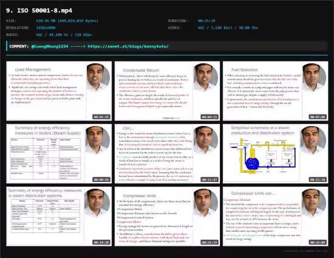Click the 00:12:47 timestamp badge
334x258 pixels.
210,180
